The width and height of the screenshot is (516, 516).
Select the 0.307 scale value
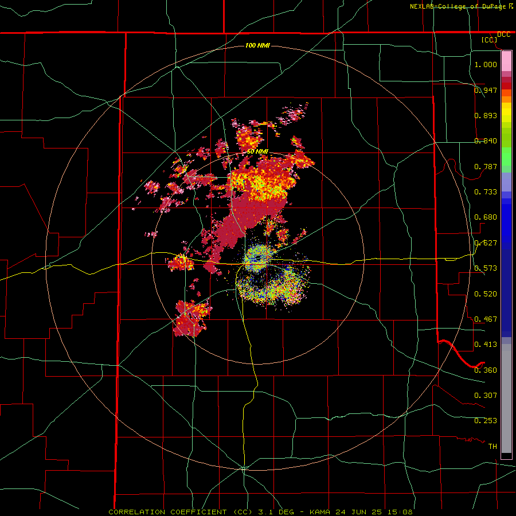tap(486, 395)
